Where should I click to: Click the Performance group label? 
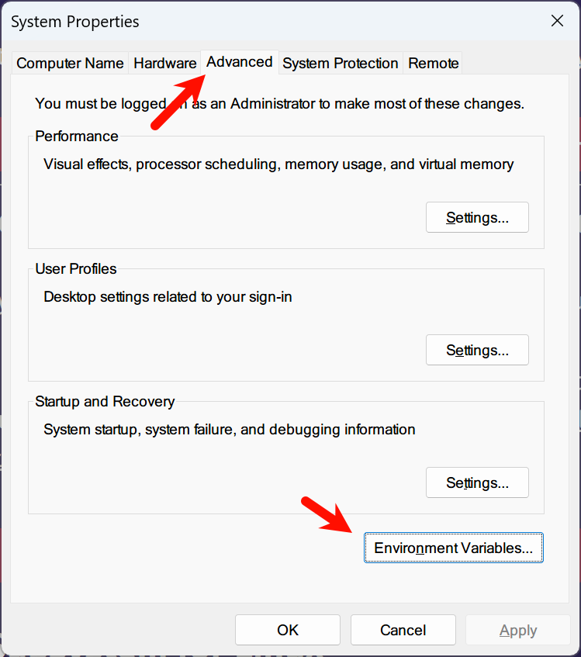coord(77,137)
